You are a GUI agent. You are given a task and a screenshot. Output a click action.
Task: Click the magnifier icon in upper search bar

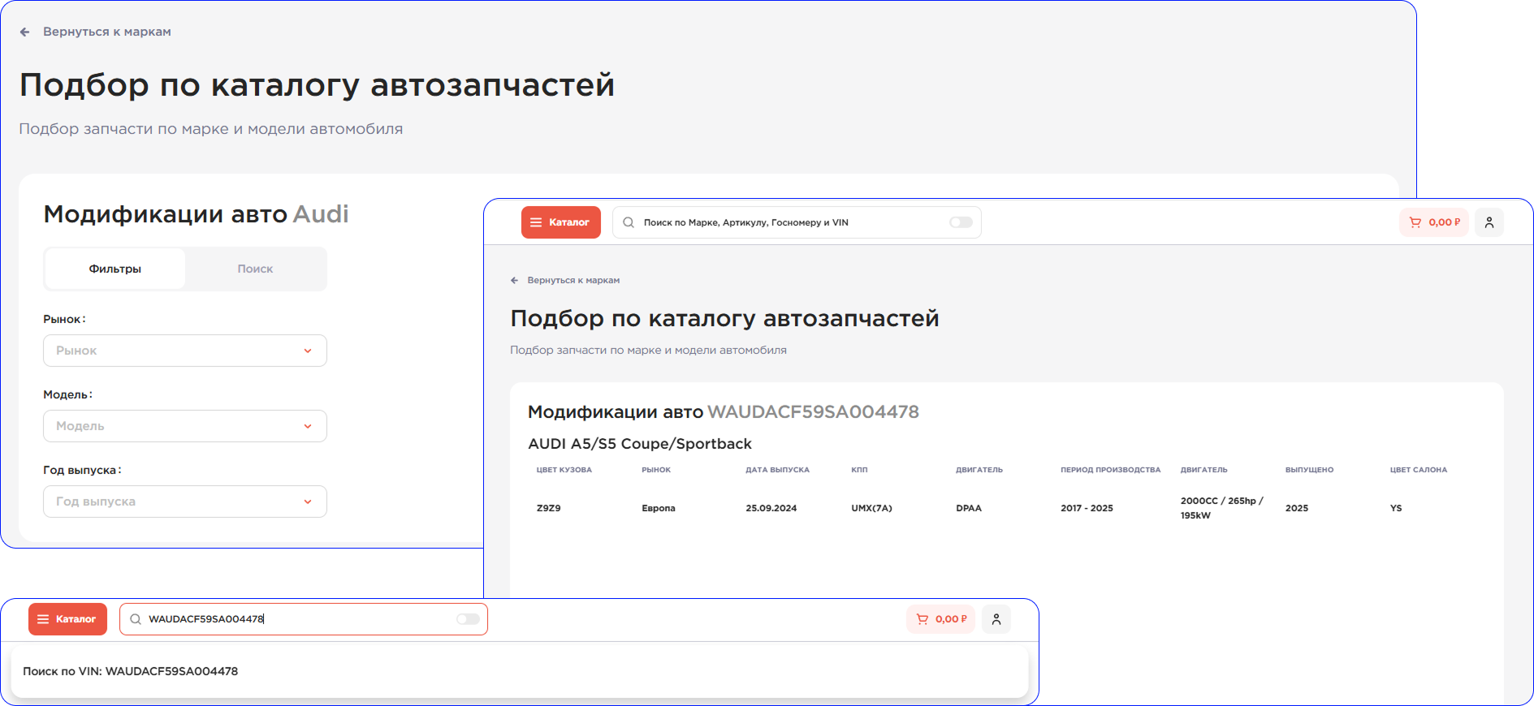point(629,222)
